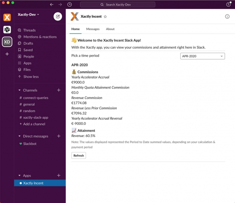Open Mentions & reactions
Viewport: 235px width, 203px height.
pyautogui.click(x=40, y=37)
